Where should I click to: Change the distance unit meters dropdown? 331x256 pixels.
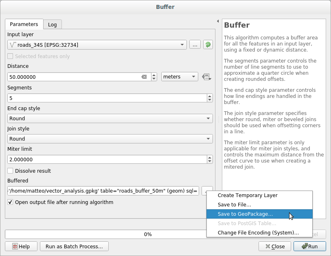(x=180, y=77)
